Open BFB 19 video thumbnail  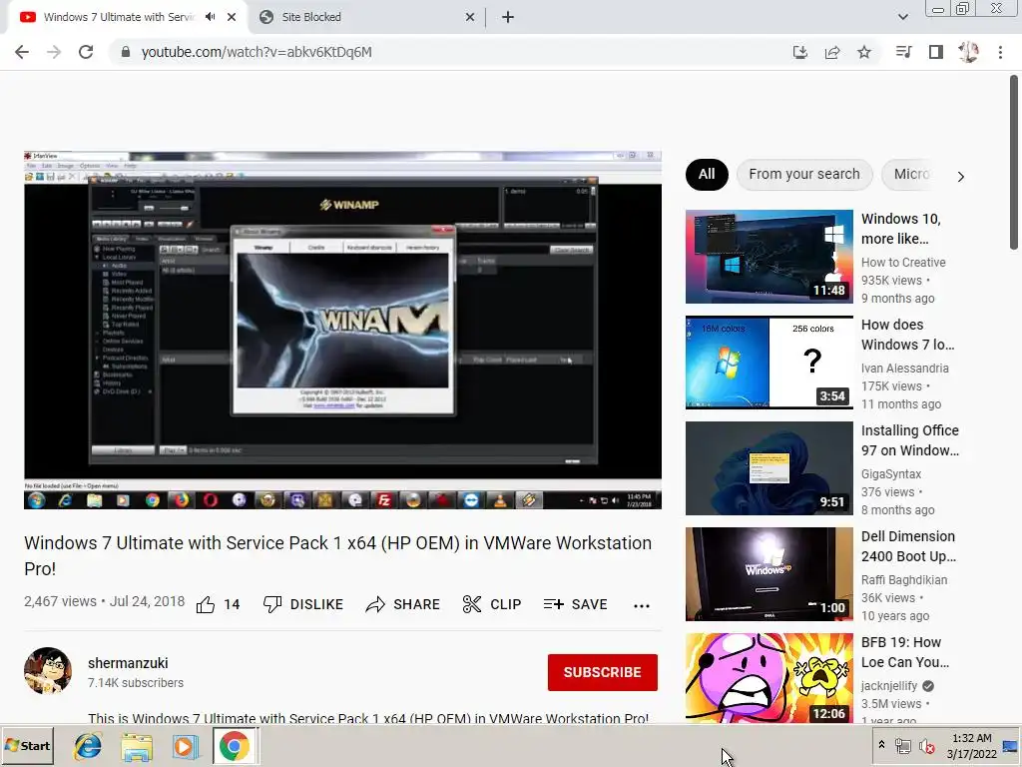tap(769, 678)
